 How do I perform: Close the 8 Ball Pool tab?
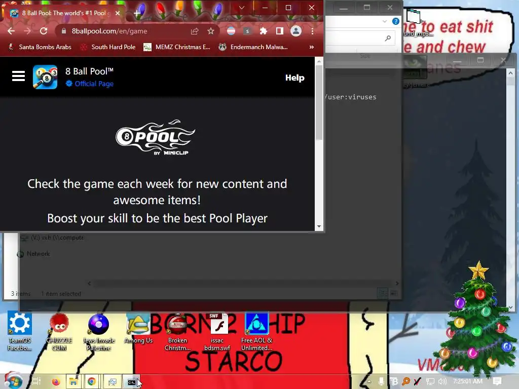pos(118,13)
